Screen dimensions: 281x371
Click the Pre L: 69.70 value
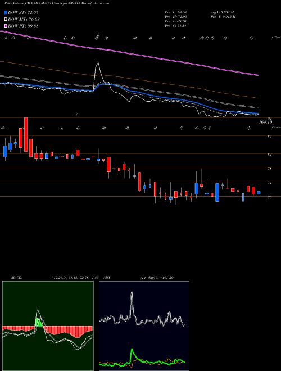tap(176, 21)
